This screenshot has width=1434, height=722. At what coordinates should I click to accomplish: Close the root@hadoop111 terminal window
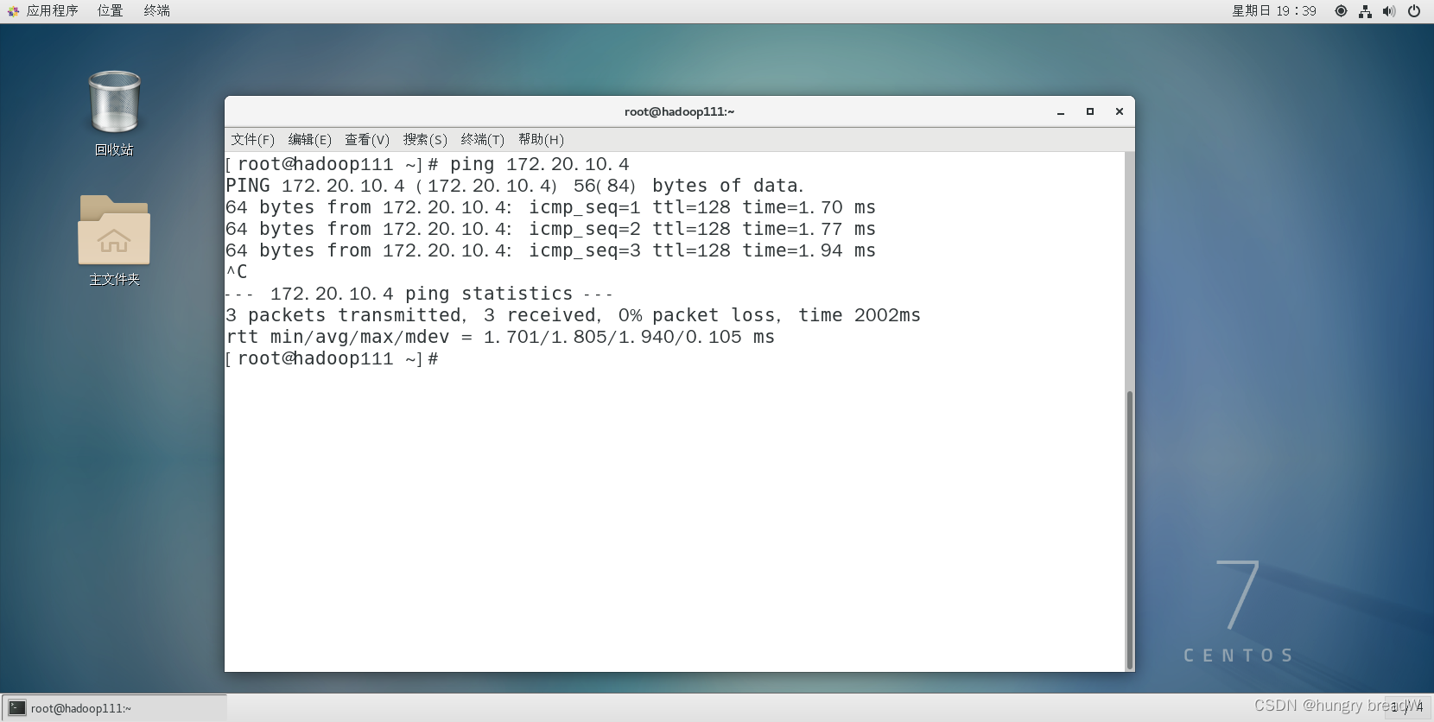[1120, 111]
